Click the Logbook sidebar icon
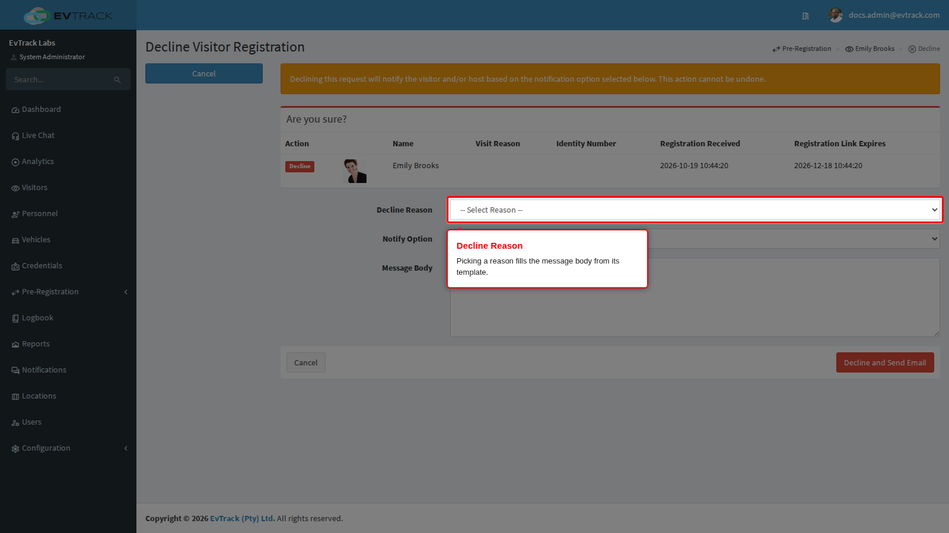The height and width of the screenshot is (533, 949). point(15,319)
